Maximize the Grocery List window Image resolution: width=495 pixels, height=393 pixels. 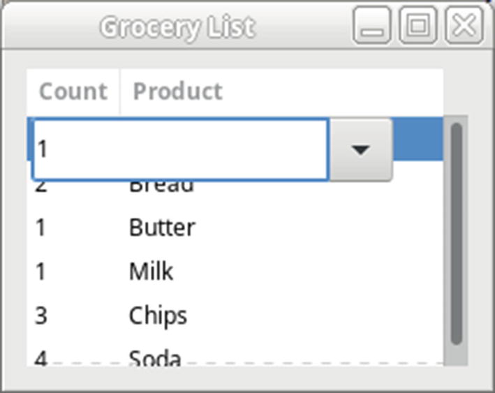click(x=418, y=27)
